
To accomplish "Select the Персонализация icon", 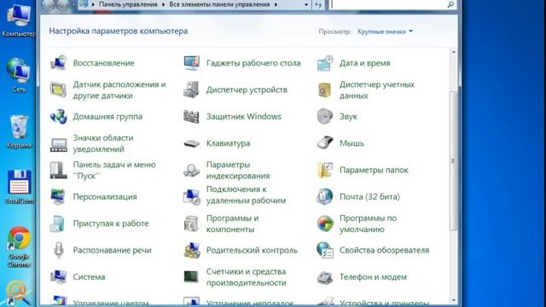I will point(58,197).
